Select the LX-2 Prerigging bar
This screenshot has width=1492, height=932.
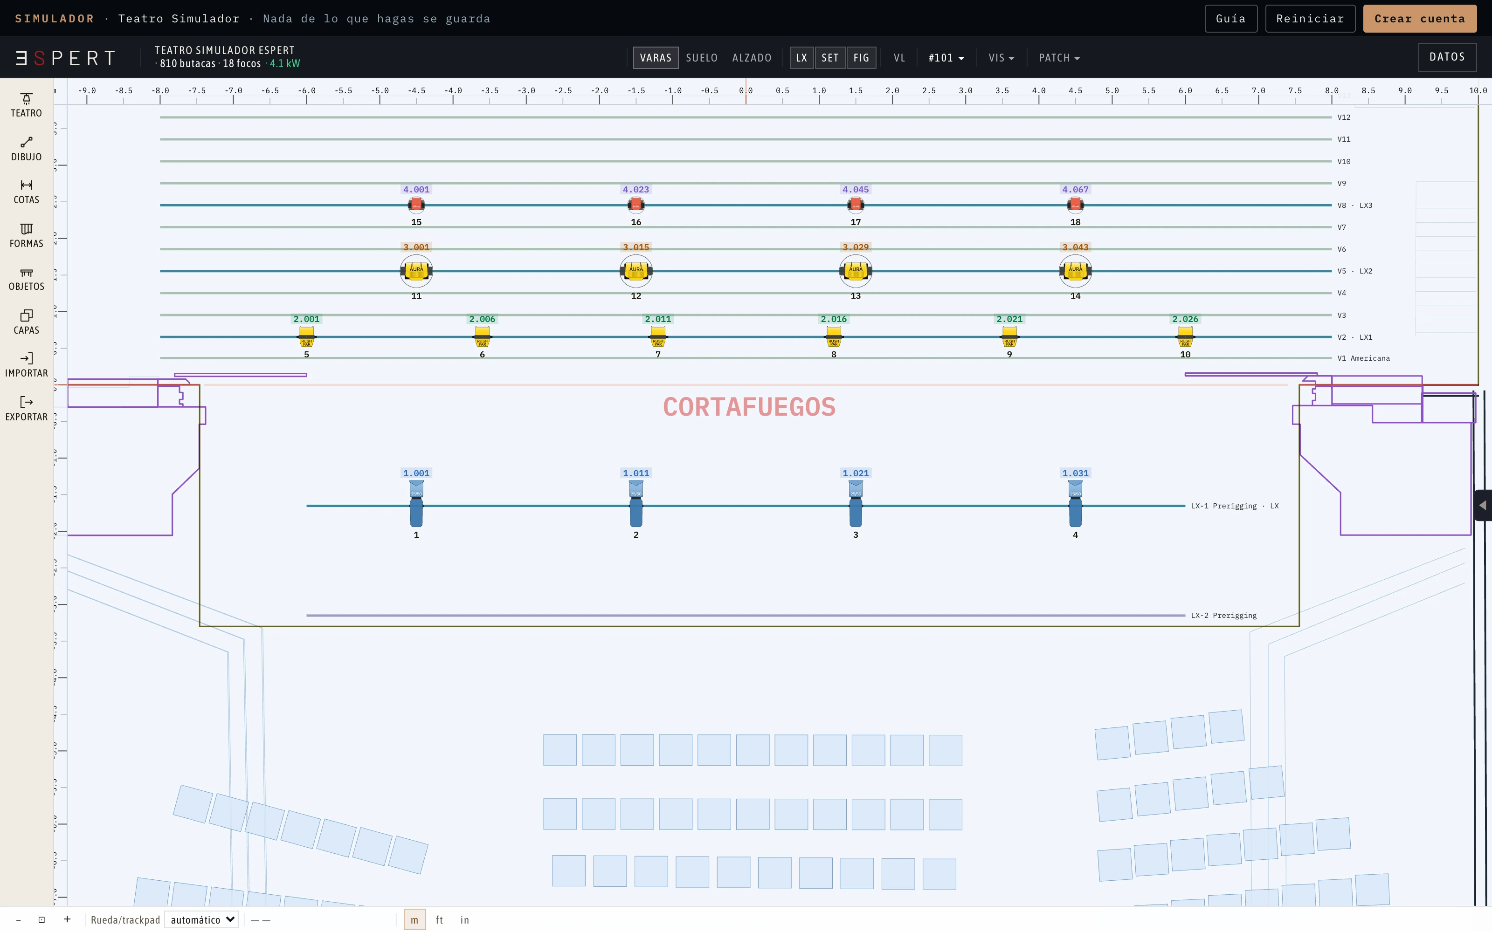[746, 615]
